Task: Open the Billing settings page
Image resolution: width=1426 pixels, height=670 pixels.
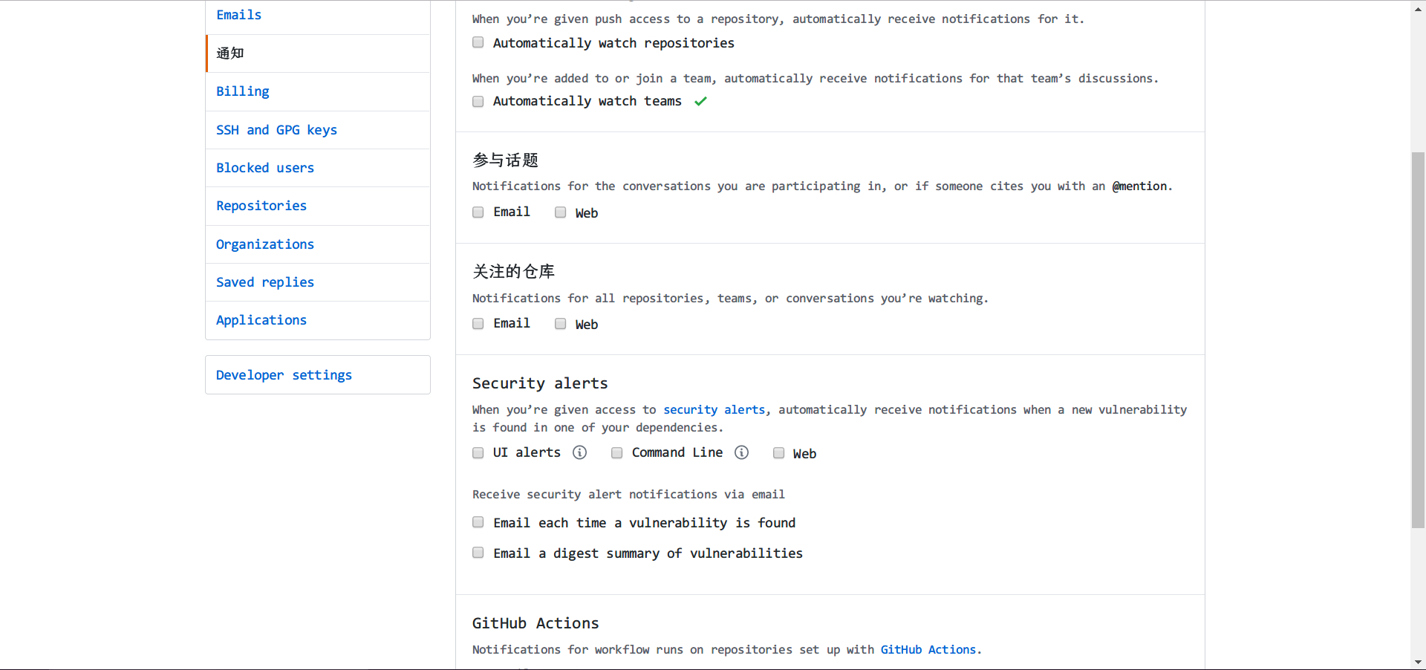Action: click(243, 91)
